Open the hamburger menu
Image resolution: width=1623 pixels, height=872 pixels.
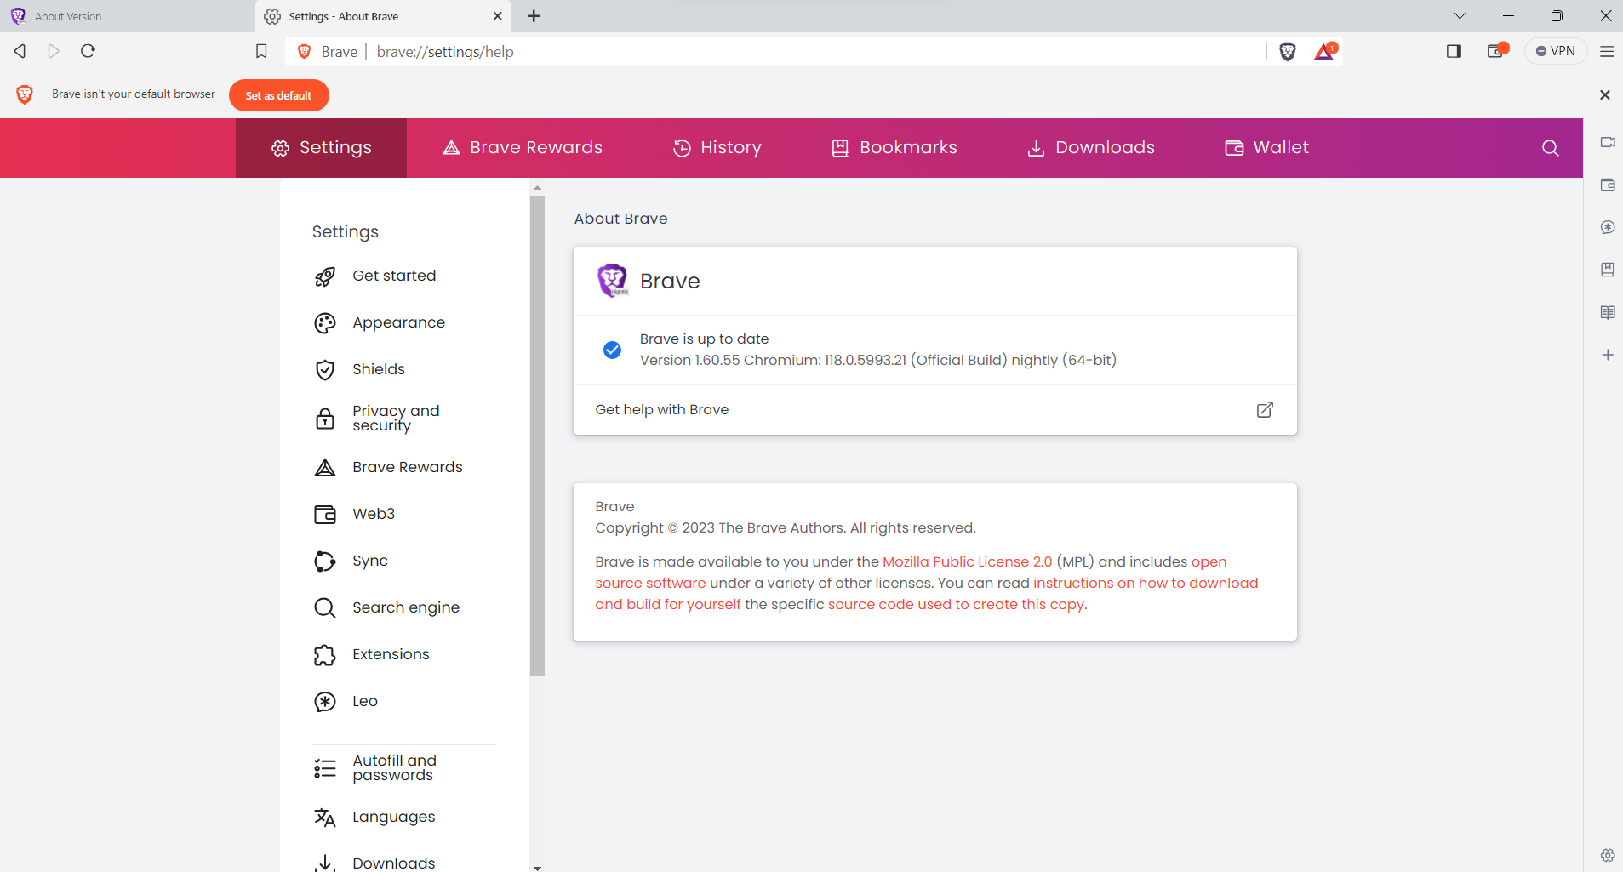coord(1607,51)
